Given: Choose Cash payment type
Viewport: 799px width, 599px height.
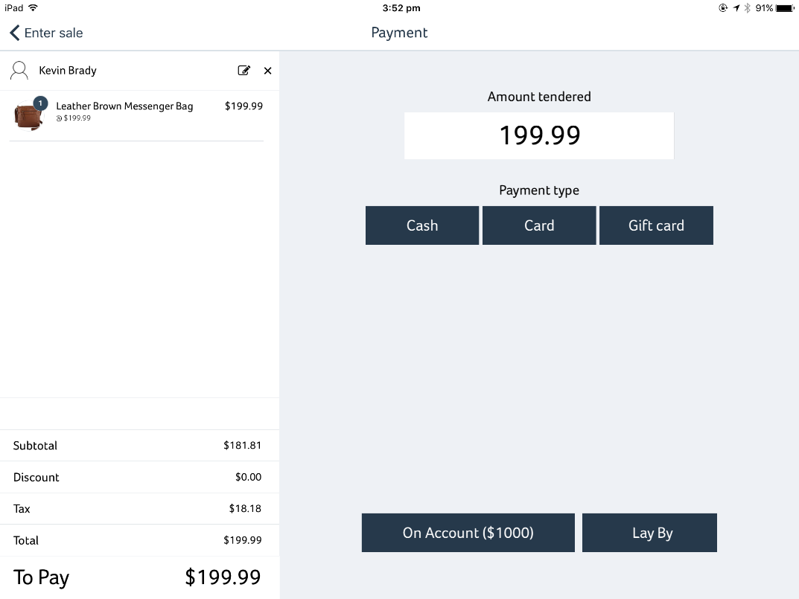Looking at the screenshot, I should pos(422,225).
